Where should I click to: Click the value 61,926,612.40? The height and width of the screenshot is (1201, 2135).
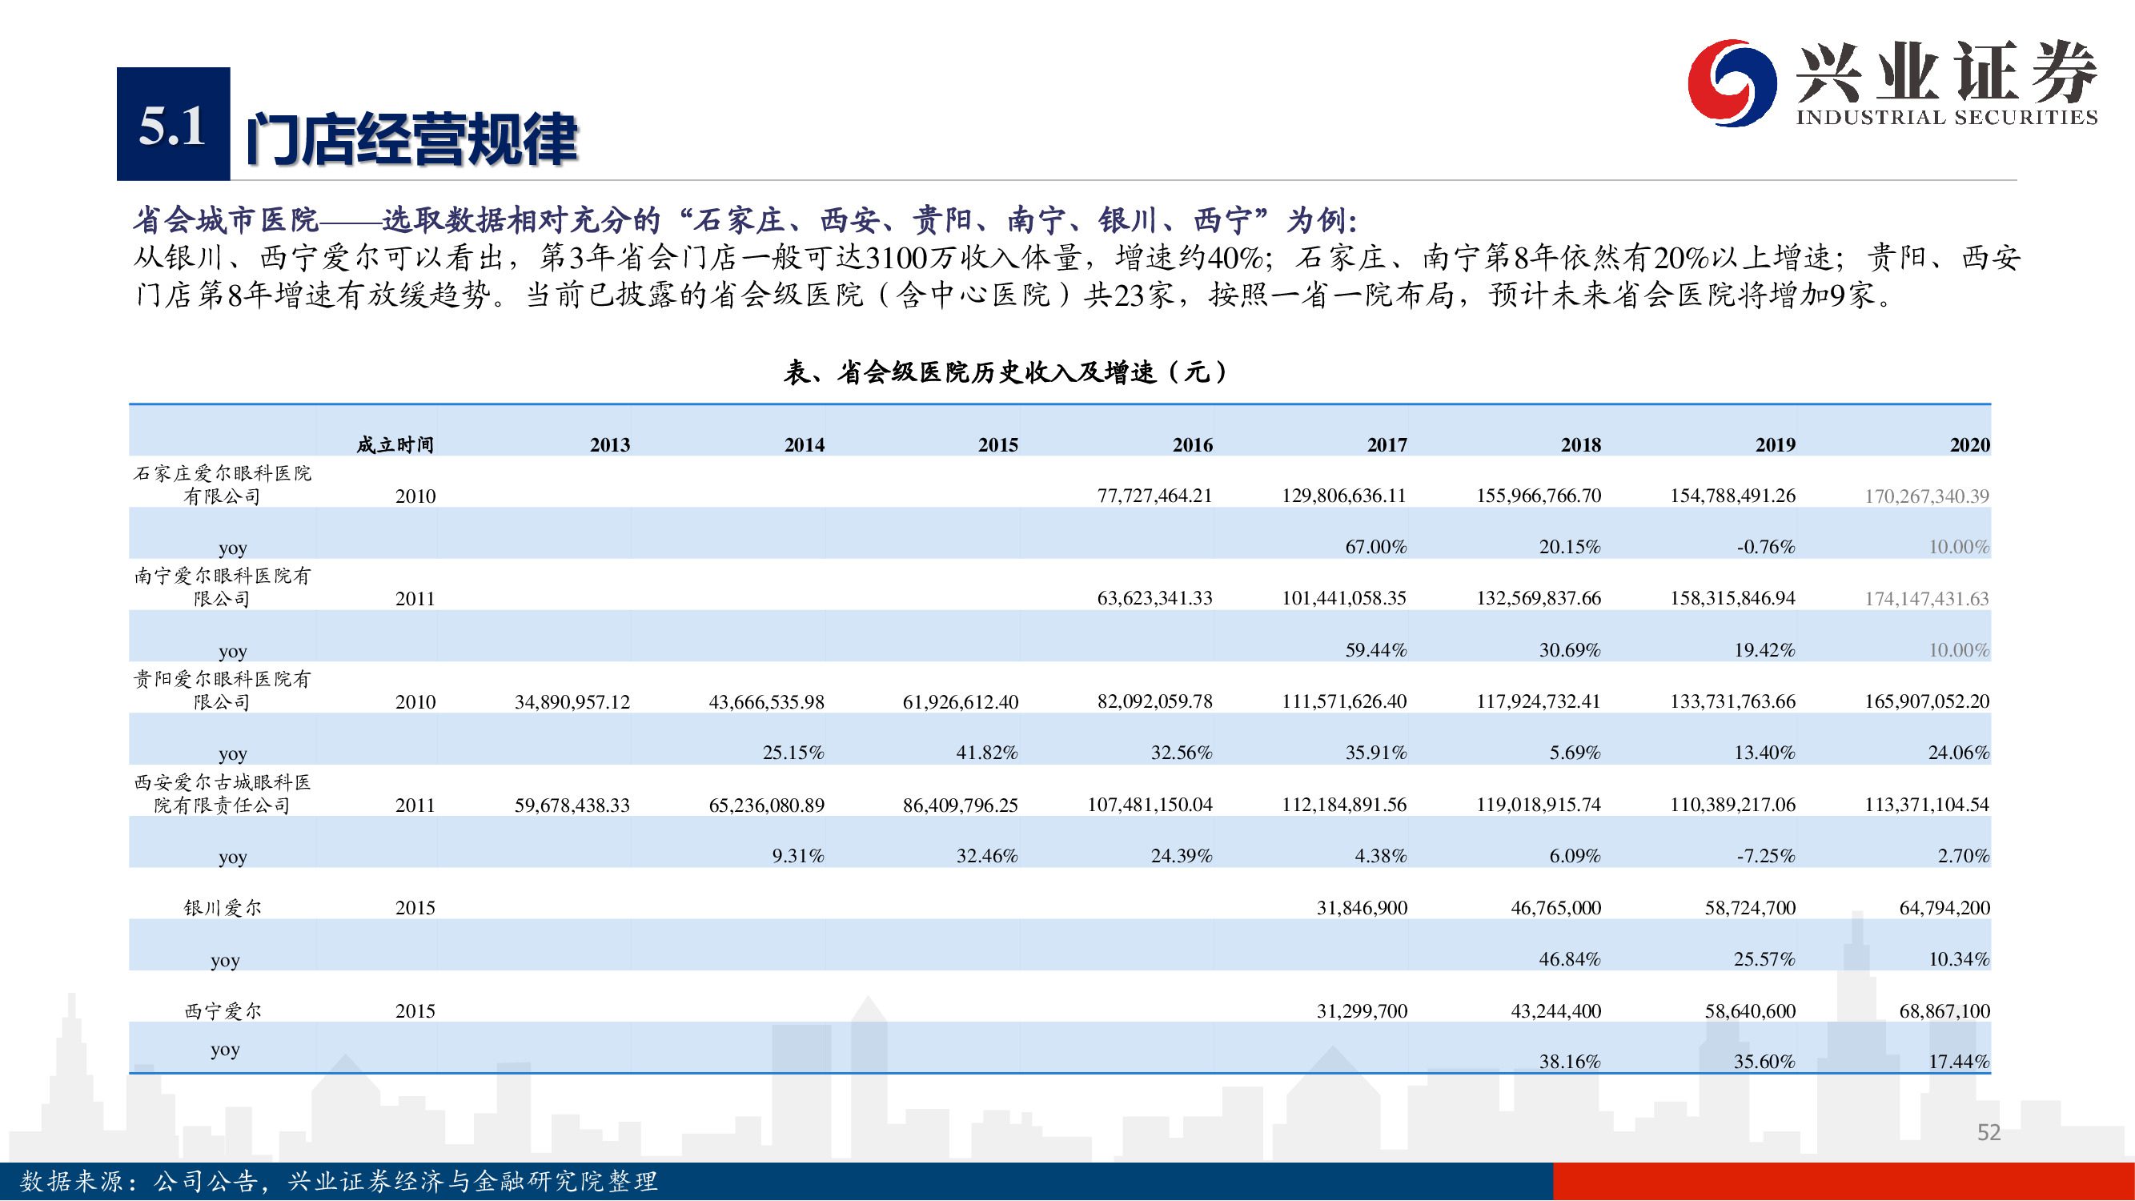(961, 702)
